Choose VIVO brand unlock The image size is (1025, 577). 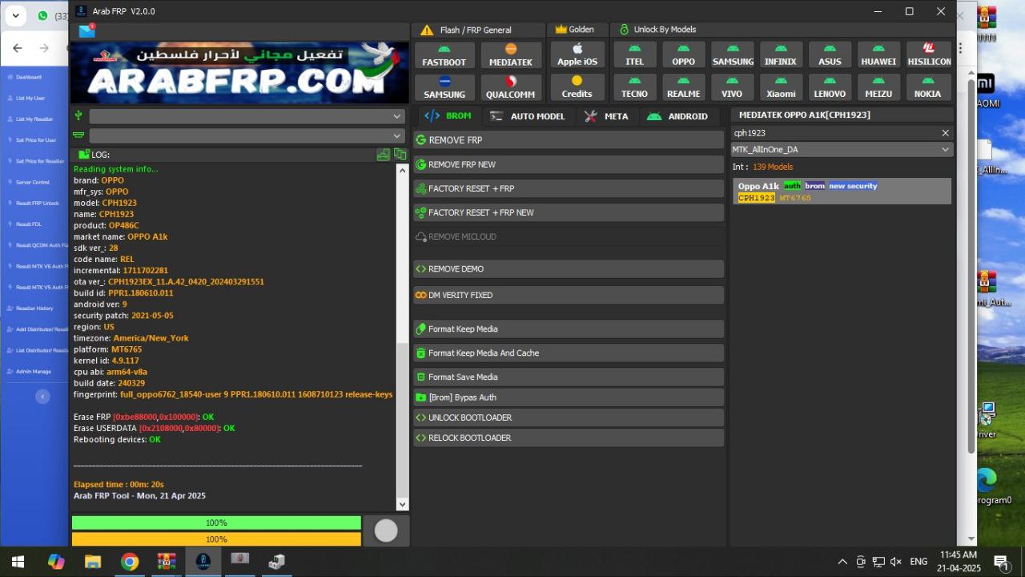(x=732, y=87)
